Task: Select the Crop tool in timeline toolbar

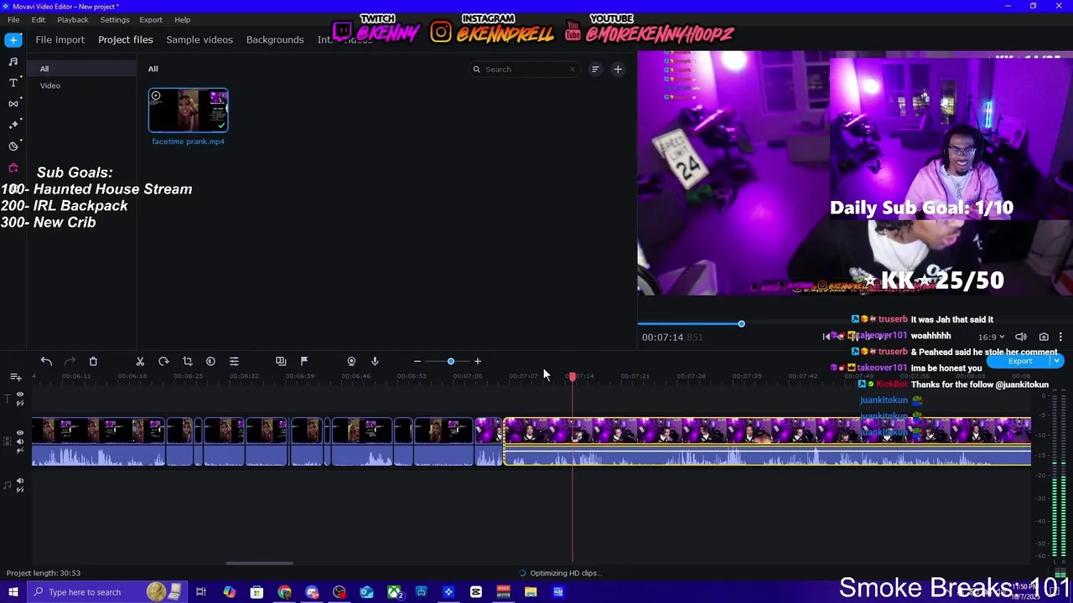Action: click(187, 361)
